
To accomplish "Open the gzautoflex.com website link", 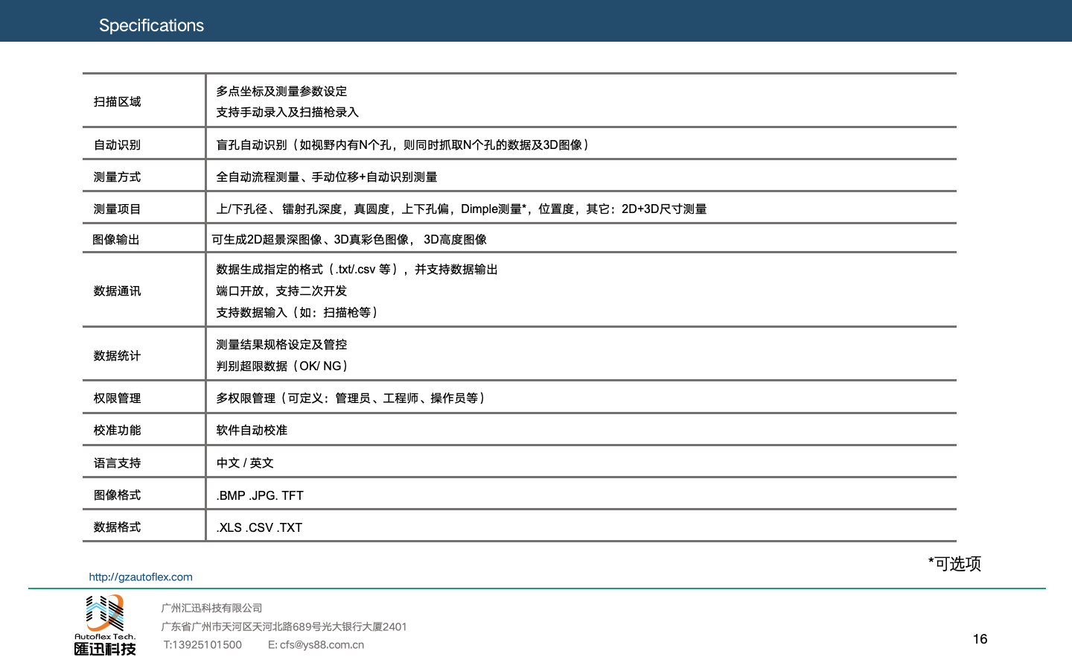I will 141,577.
